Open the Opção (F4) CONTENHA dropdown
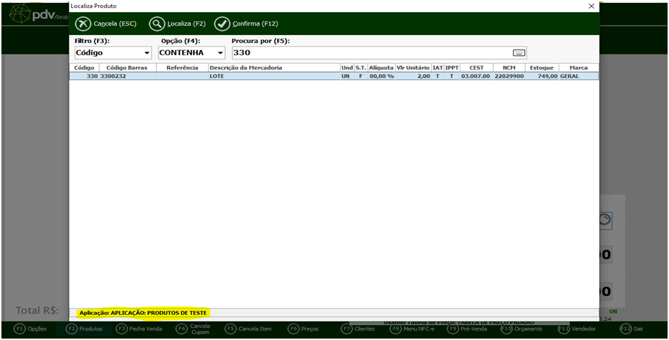This screenshot has height=340, width=669. pos(220,53)
